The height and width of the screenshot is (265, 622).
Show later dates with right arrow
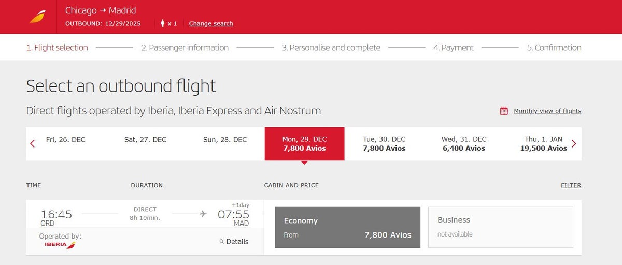click(574, 144)
